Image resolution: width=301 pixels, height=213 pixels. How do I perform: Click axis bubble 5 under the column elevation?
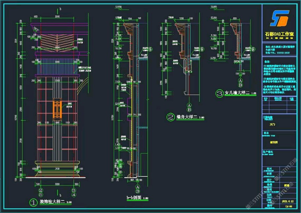(x=41, y=195)
